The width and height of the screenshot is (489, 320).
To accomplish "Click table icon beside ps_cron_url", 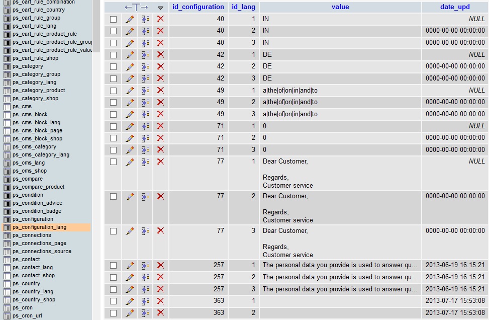I will tap(7, 315).
